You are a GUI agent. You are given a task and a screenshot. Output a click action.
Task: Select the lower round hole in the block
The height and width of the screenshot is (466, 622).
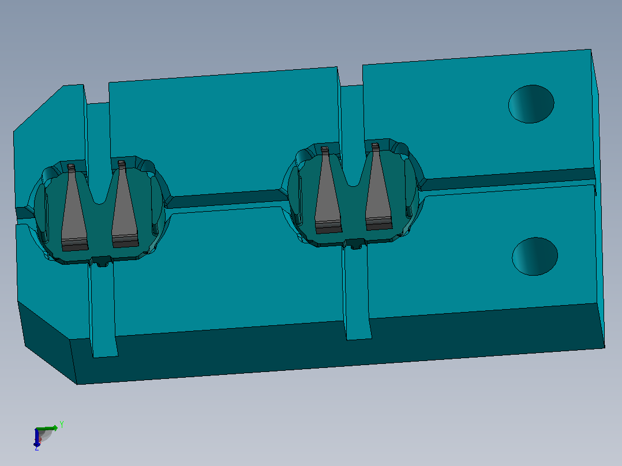535,256
